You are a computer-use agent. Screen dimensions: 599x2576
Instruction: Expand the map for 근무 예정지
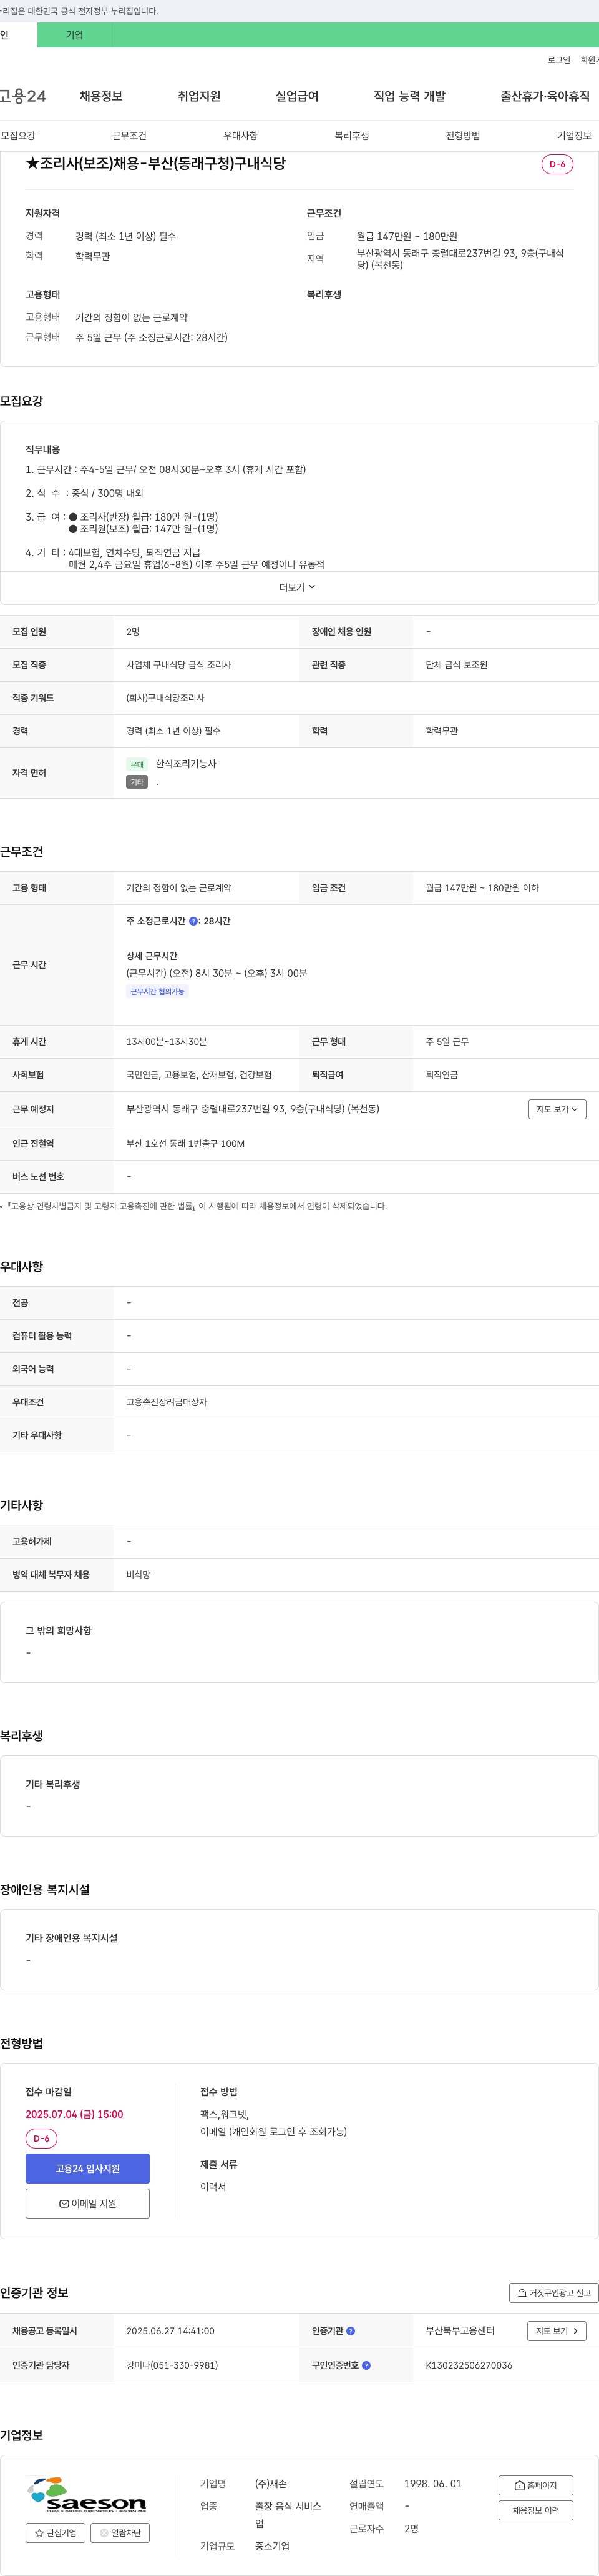click(x=557, y=1109)
